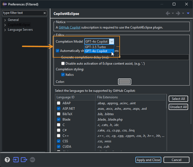Screen dimensions: 193x167
Task: Click the Unselect All button
Action: pyautogui.click(x=178, y=107)
